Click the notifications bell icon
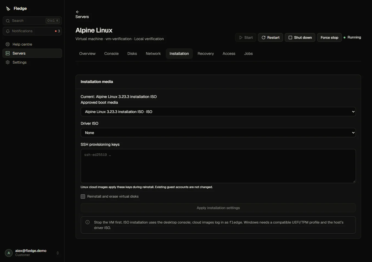Viewport: 372px width, 262px height. pyautogui.click(x=8, y=31)
